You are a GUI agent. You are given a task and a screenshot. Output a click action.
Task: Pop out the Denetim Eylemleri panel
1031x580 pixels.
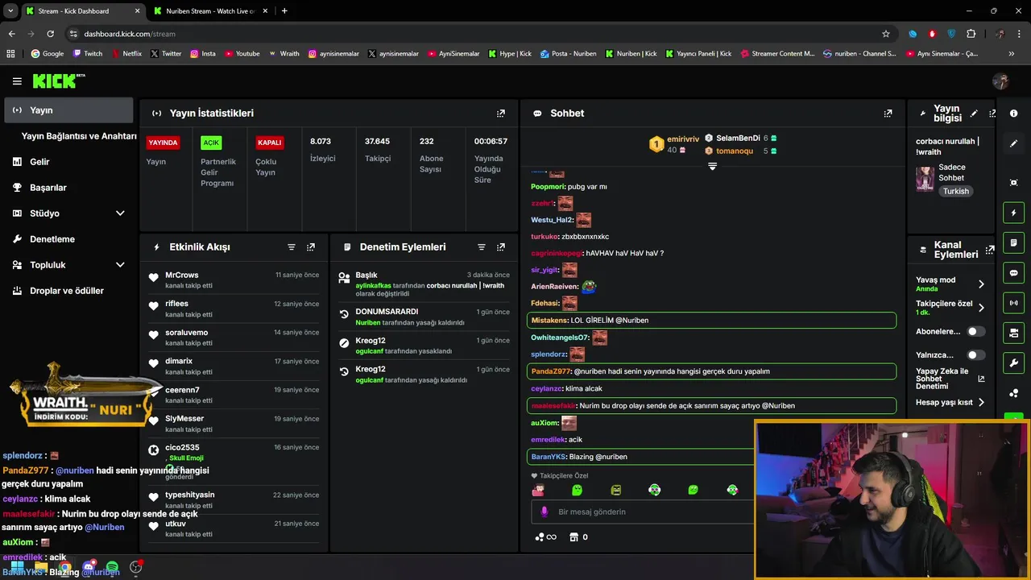coord(501,247)
